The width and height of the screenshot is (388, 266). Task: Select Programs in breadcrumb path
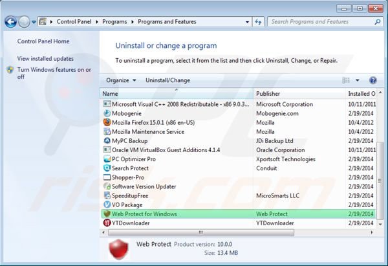pos(114,22)
